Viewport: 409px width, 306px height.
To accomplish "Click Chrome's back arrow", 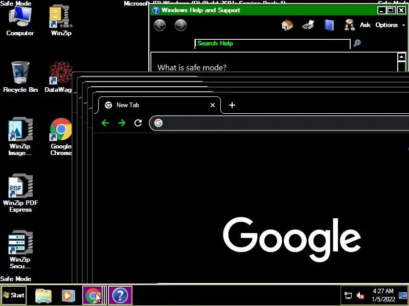I will click(105, 123).
